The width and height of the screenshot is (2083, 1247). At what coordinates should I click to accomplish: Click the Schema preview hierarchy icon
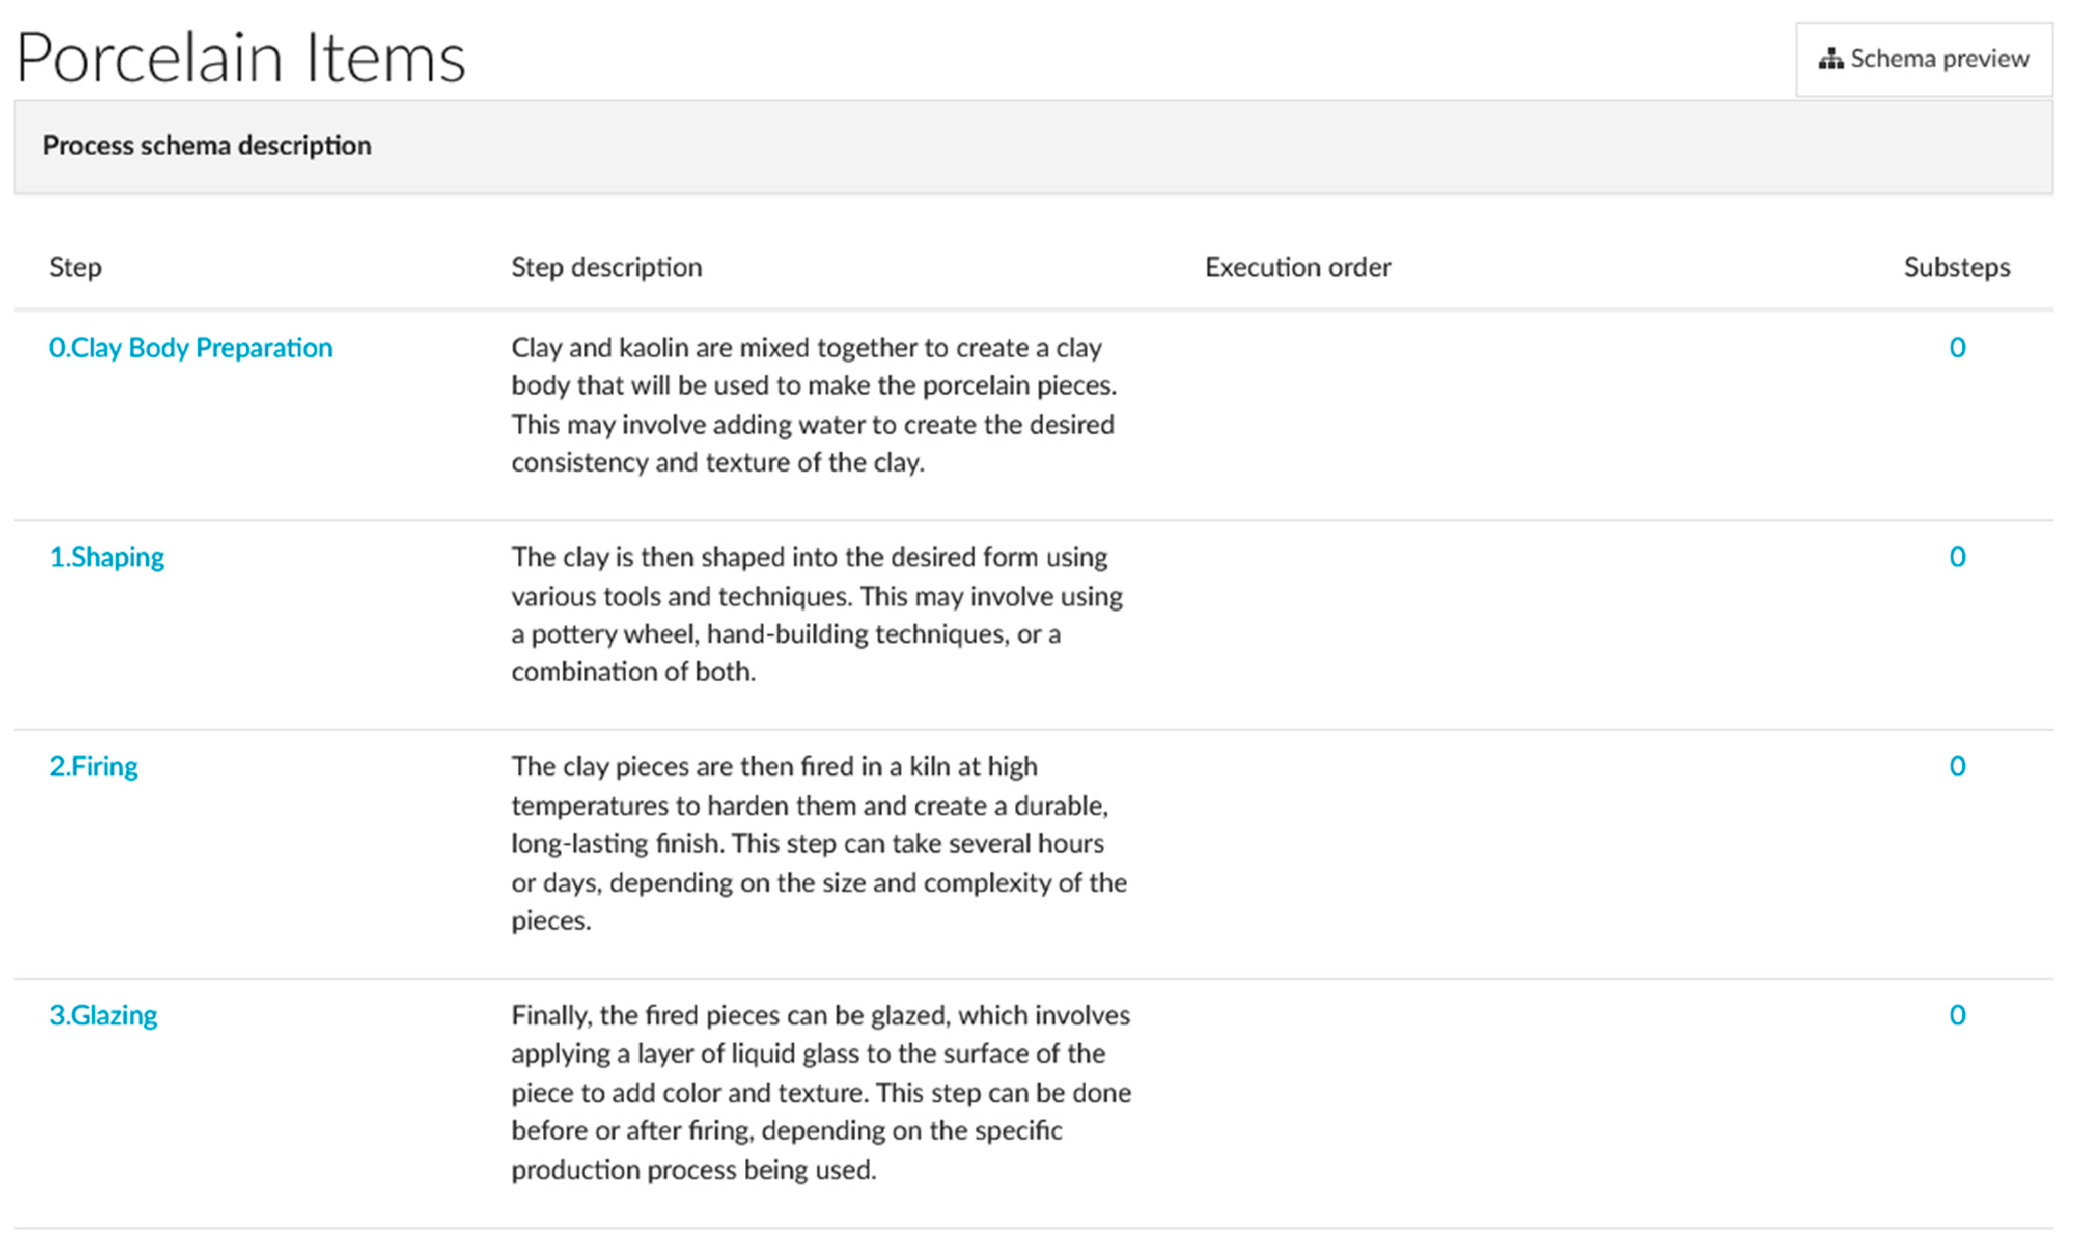1831,60
